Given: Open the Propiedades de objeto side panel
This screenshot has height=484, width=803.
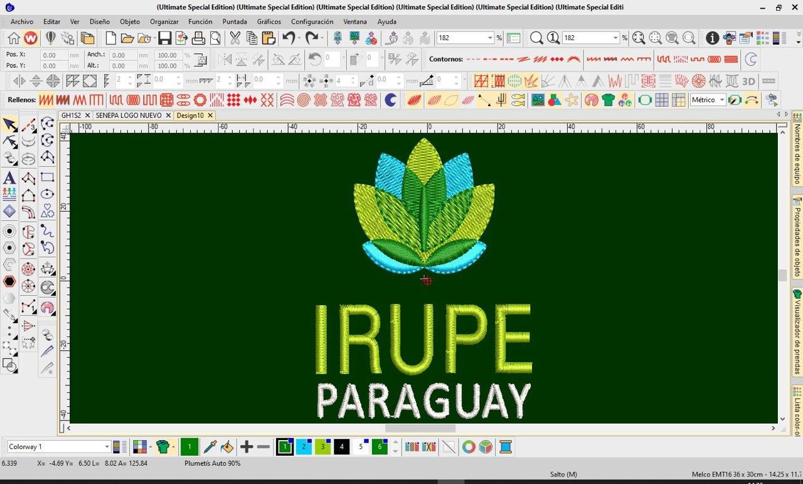Looking at the screenshot, I should click(797, 238).
